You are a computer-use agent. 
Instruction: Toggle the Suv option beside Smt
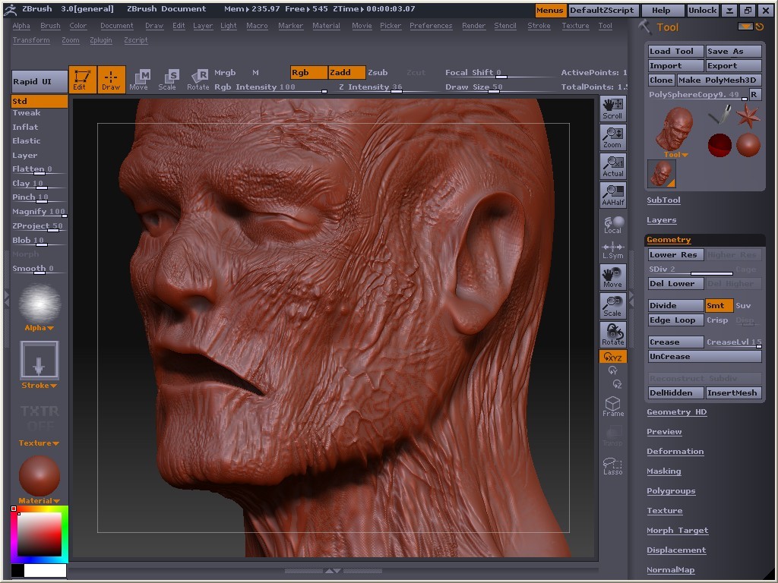(743, 305)
